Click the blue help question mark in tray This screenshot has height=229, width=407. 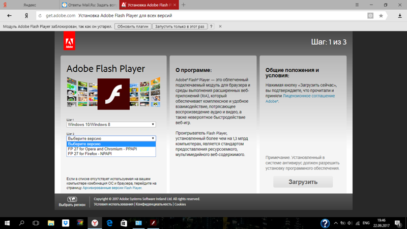pyautogui.click(x=325, y=223)
